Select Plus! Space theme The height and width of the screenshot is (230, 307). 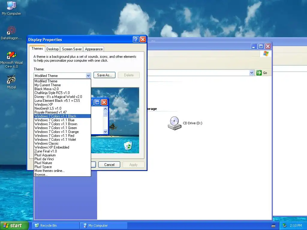coord(62,167)
